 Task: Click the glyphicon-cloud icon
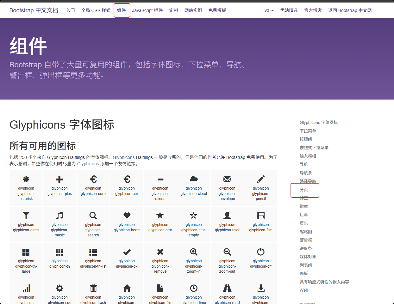194,179
